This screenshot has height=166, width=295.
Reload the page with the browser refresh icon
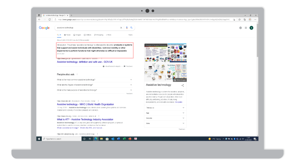click(x=50, y=20)
